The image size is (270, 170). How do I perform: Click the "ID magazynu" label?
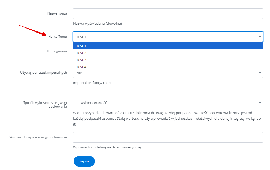tap(57, 51)
